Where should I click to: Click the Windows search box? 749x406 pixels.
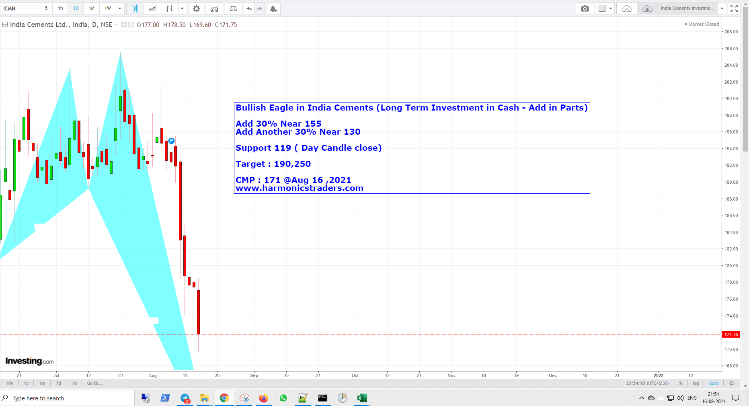pyautogui.click(x=67, y=398)
